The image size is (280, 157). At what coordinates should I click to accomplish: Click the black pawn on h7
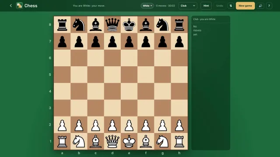point(179,41)
